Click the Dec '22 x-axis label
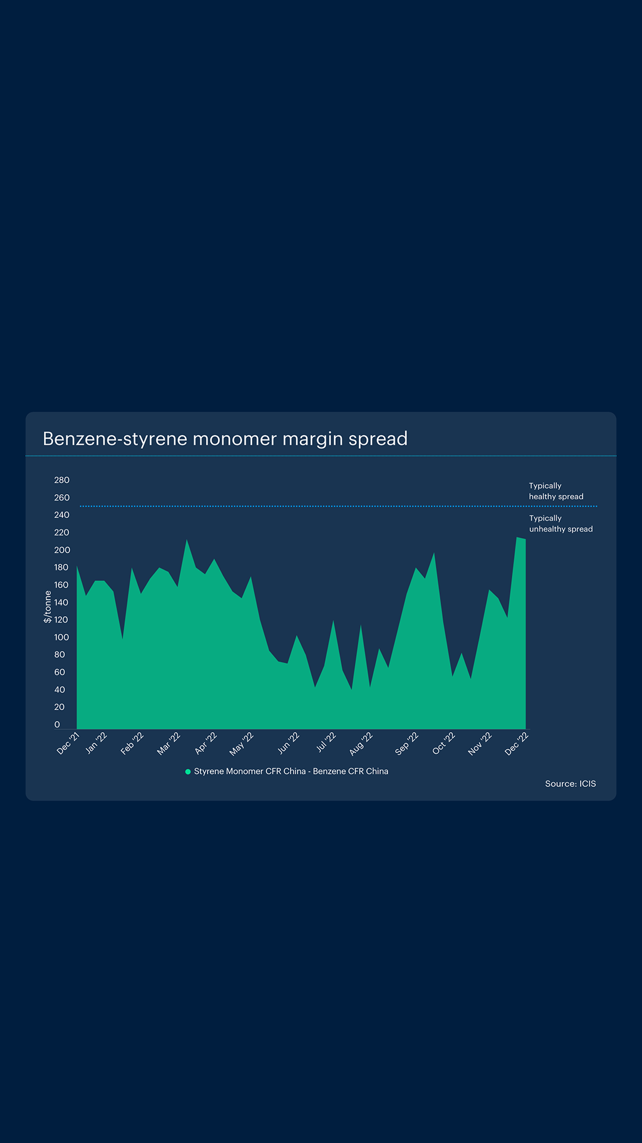 pos(516,744)
